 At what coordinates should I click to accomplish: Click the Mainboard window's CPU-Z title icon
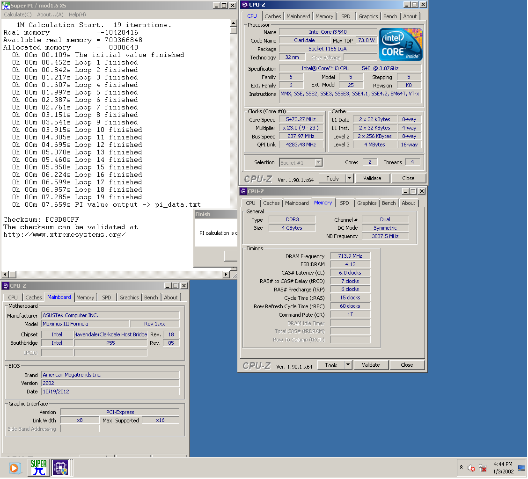6,286
